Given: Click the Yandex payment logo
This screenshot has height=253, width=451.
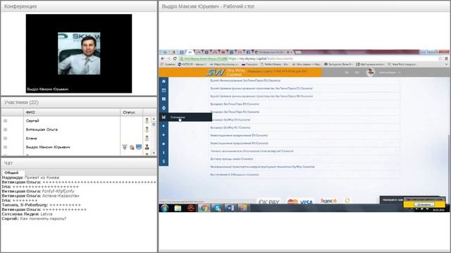Looking at the screenshot, I should [328, 200].
